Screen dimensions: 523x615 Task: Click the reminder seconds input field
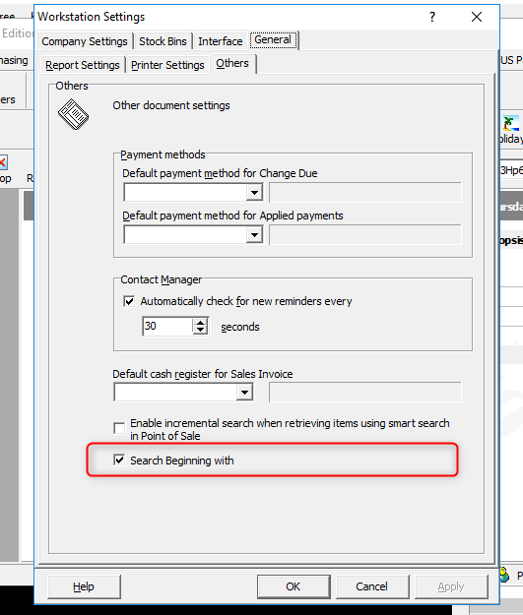pyautogui.click(x=167, y=327)
